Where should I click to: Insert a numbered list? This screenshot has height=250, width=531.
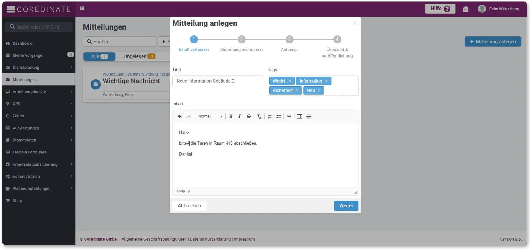point(270,116)
